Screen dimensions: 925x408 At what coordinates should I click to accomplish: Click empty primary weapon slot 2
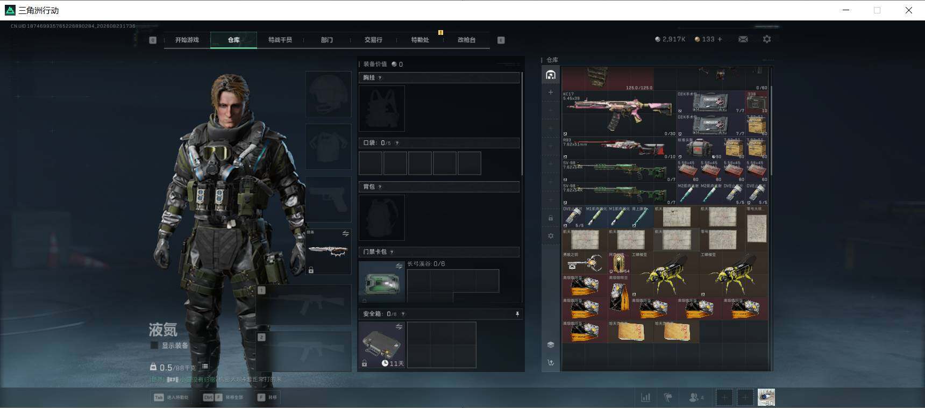[304, 352]
